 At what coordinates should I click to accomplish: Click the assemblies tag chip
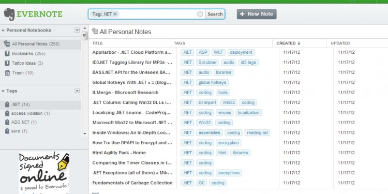[210, 132]
